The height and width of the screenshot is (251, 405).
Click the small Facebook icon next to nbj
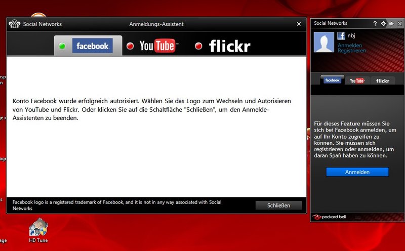click(x=341, y=35)
